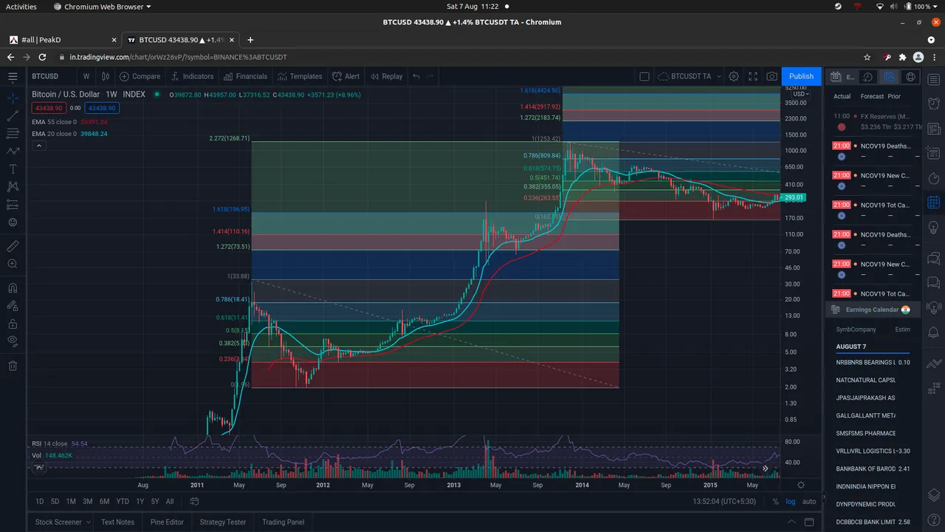The image size is (945, 532).
Task: Open the Text Notes tab
Action: click(x=117, y=522)
